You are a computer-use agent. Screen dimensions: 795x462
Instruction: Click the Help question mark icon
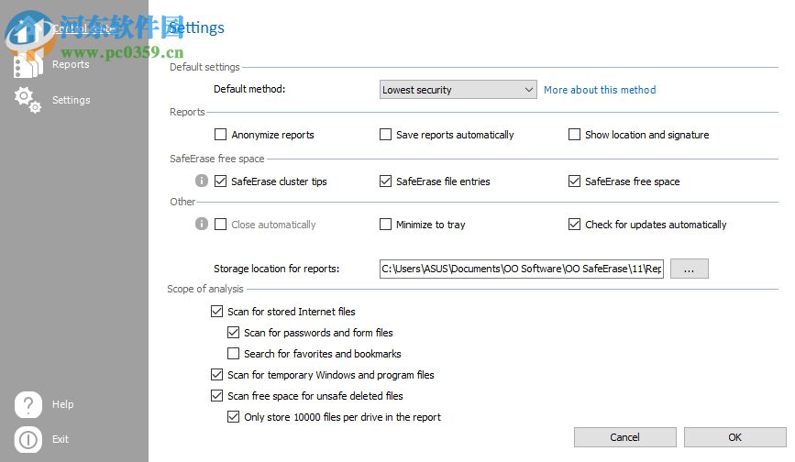(28, 404)
